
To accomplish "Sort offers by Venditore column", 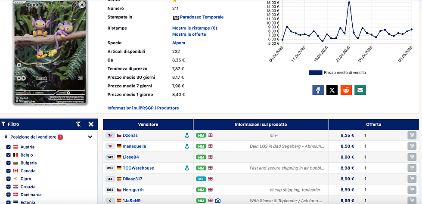I will click(148, 124).
